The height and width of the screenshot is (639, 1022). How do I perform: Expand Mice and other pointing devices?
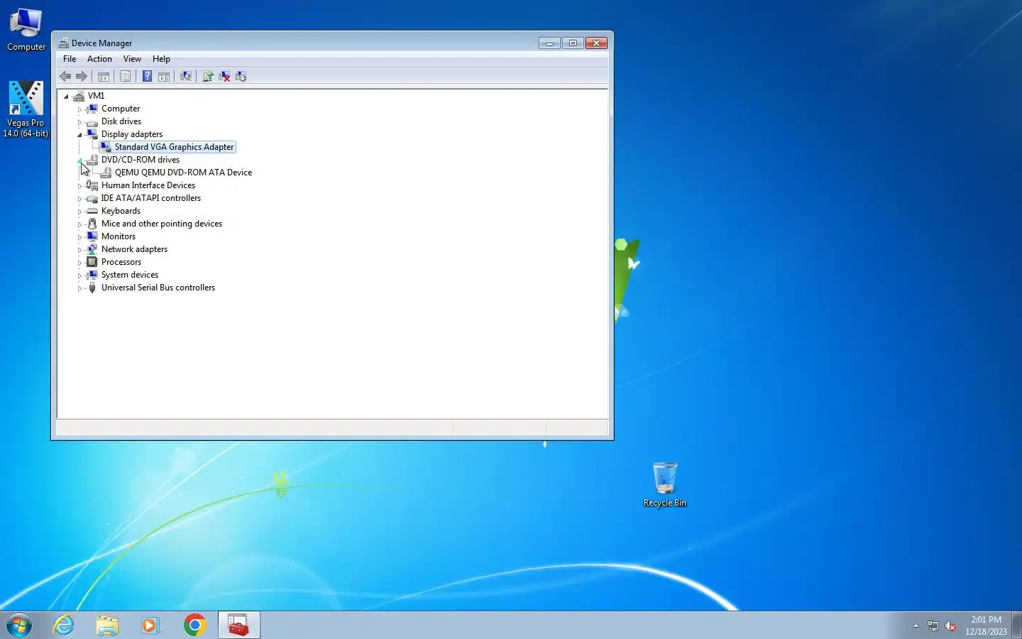tap(79, 224)
